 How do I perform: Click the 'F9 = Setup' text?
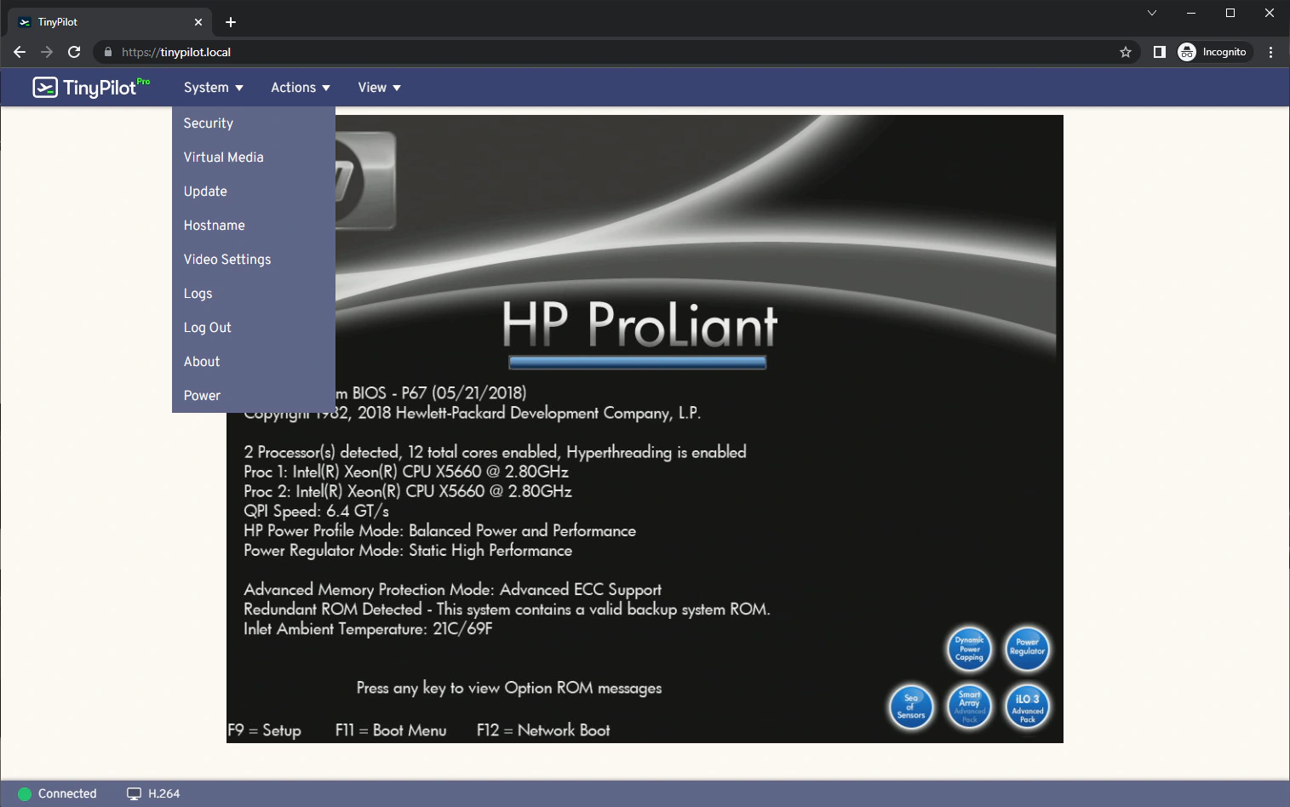tap(264, 730)
